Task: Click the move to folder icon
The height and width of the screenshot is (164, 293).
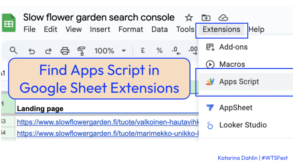Action: [x=206, y=18]
